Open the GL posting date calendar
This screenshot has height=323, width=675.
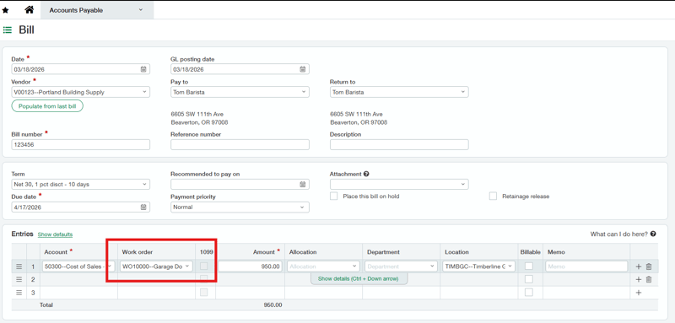(x=303, y=69)
